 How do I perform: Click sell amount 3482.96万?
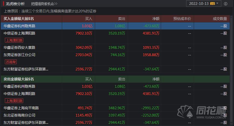click(117, 108)
